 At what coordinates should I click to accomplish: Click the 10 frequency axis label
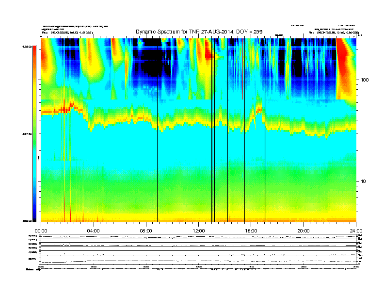pos(363,181)
